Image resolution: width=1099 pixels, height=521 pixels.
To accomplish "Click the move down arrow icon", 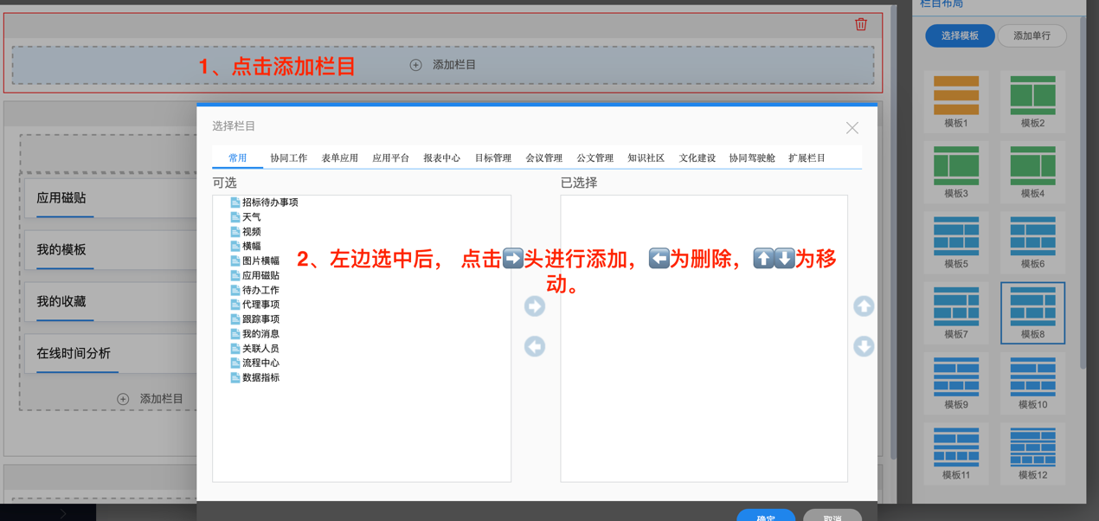I will pyautogui.click(x=864, y=347).
